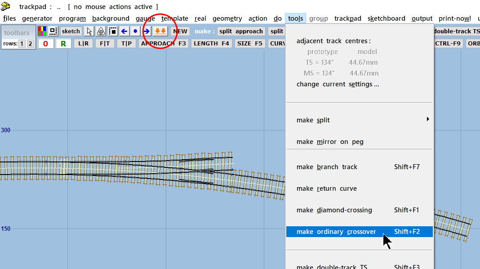Click the blue left arrow icon
This screenshot has height=269, width=480.
click(x=124, y=31)
